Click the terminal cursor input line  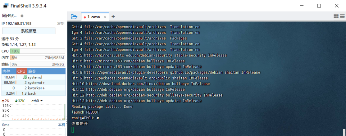pyautogui.click(x=73, y=130)
